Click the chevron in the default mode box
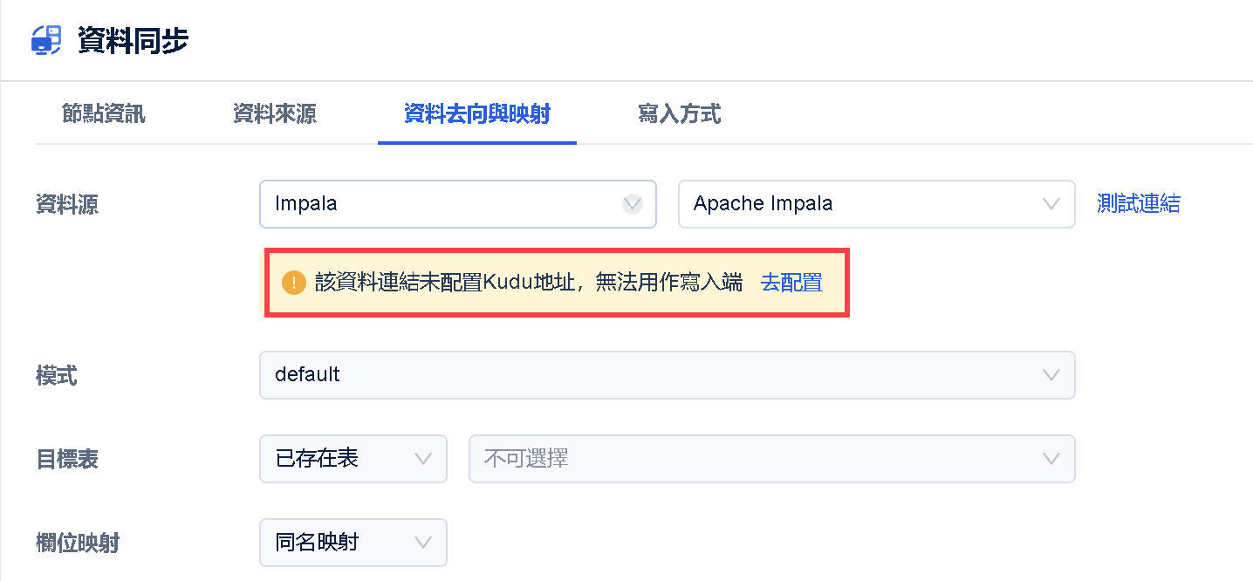 (x=1051, y=375)
